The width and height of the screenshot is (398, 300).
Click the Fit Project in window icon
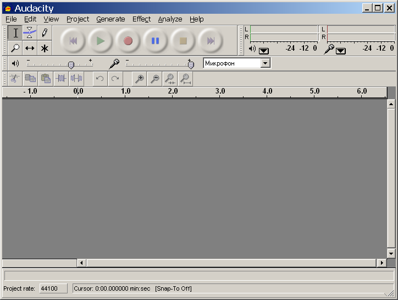click(186, 79)
